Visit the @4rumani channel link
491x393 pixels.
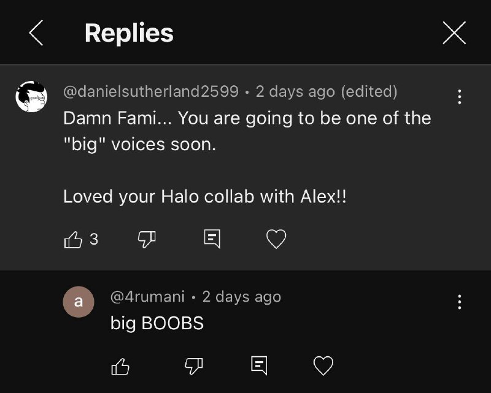click(x=147, y=297)
